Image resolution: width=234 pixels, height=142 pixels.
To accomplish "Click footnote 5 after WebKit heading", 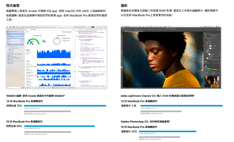I will [x=65, y=95].
